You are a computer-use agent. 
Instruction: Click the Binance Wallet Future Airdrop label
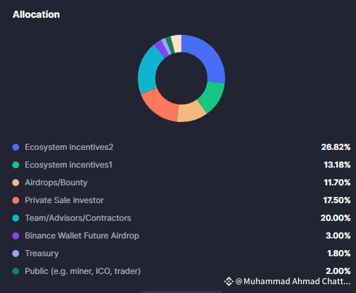coord(82,236)
